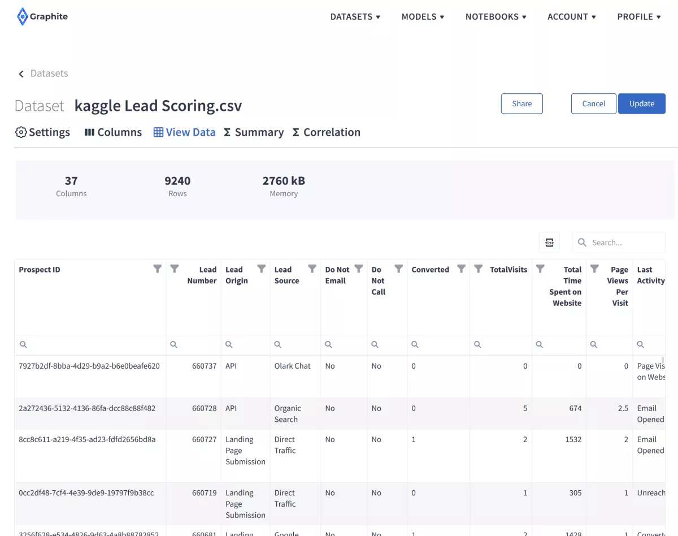Click the magnifier in the Lead Number filter cell
678x536 pixels.
(173, 344)
